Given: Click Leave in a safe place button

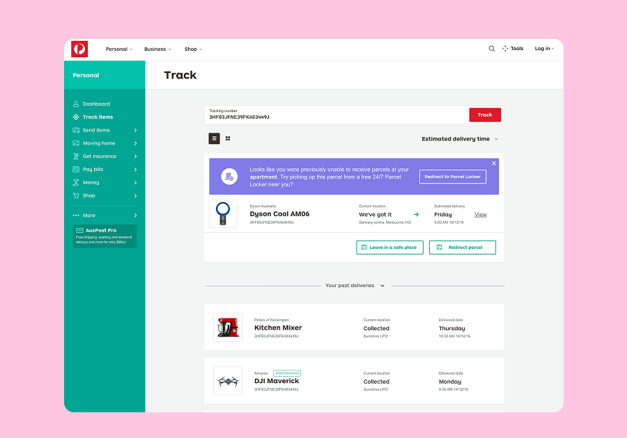Looking at the screenshot, I should tap(389, 248).
